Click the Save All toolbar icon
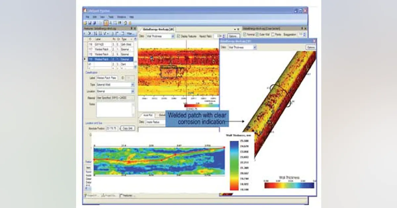The height and width of the screenshot is (208, 397). (x=94, y=23)
